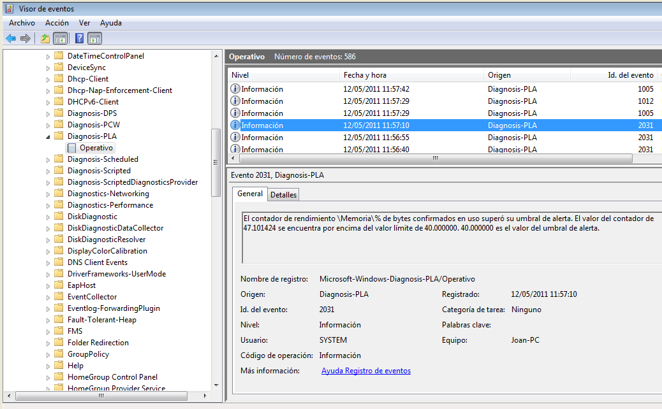Click the DiskDiagnostic folder icon
662x409 pixels.
(x=59, y=217)
